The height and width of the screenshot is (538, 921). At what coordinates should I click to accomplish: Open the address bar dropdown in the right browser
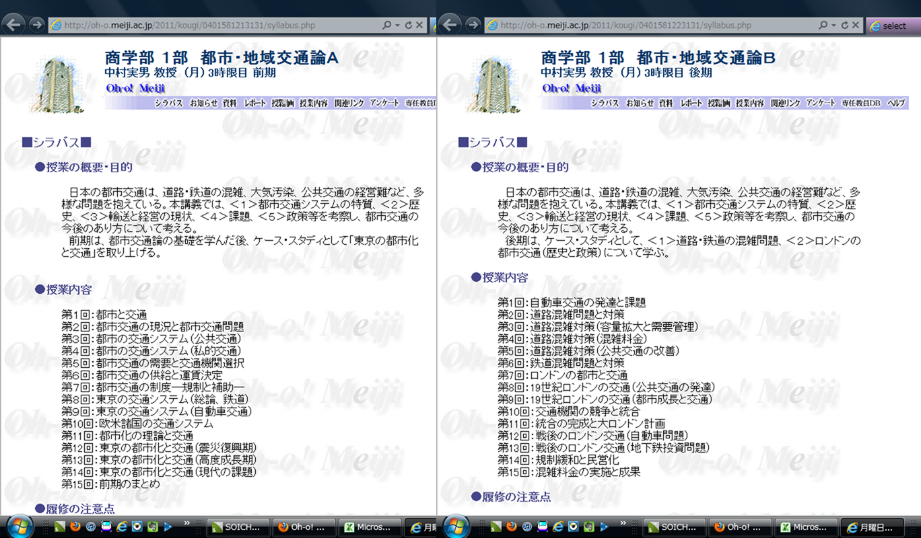833,26
